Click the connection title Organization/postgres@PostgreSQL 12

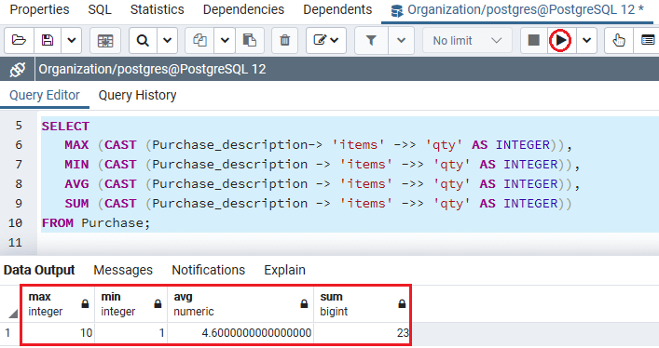(152, 69)
